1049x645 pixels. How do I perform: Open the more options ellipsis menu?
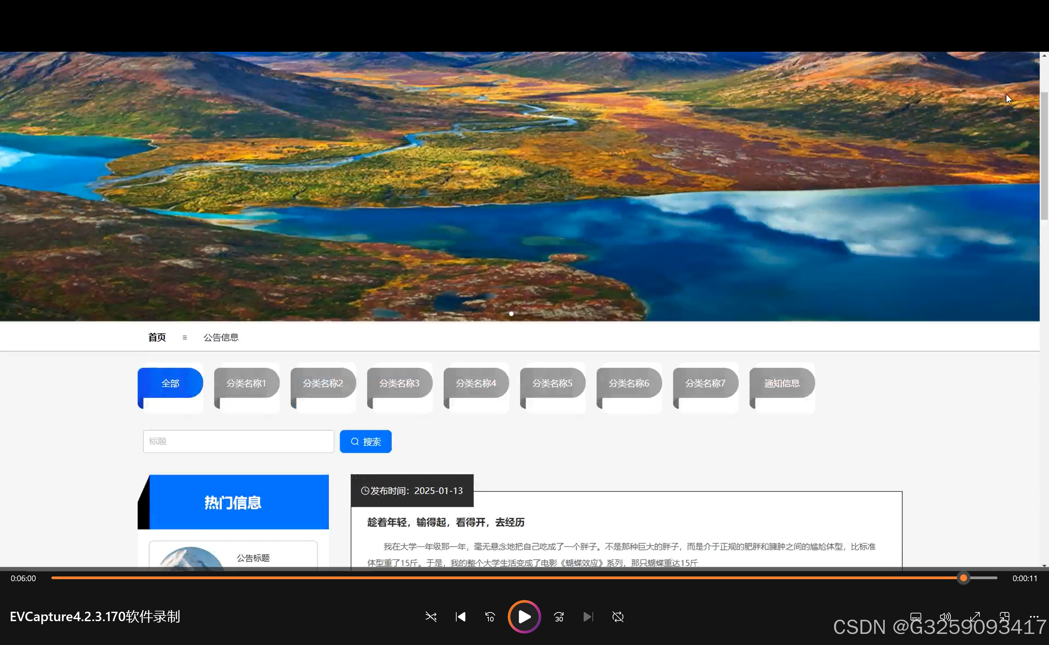click(x=1034, y=617)
